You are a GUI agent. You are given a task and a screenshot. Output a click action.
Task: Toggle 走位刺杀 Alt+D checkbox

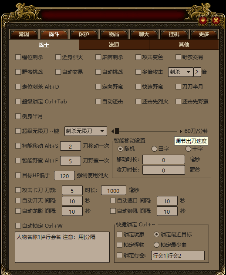point(18,86)
